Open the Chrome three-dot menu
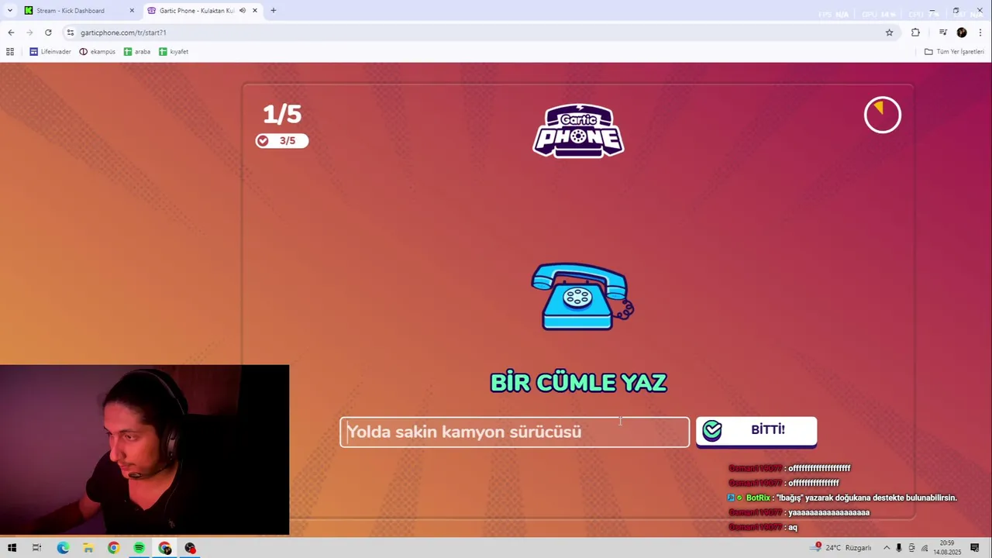992x558 pixels. tap(980, 33)
